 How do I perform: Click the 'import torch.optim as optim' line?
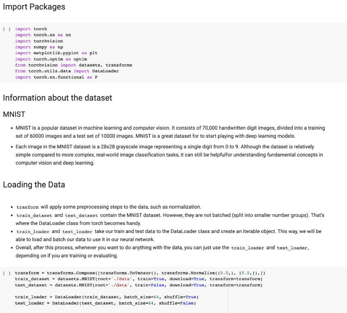(x=51, y=59)
